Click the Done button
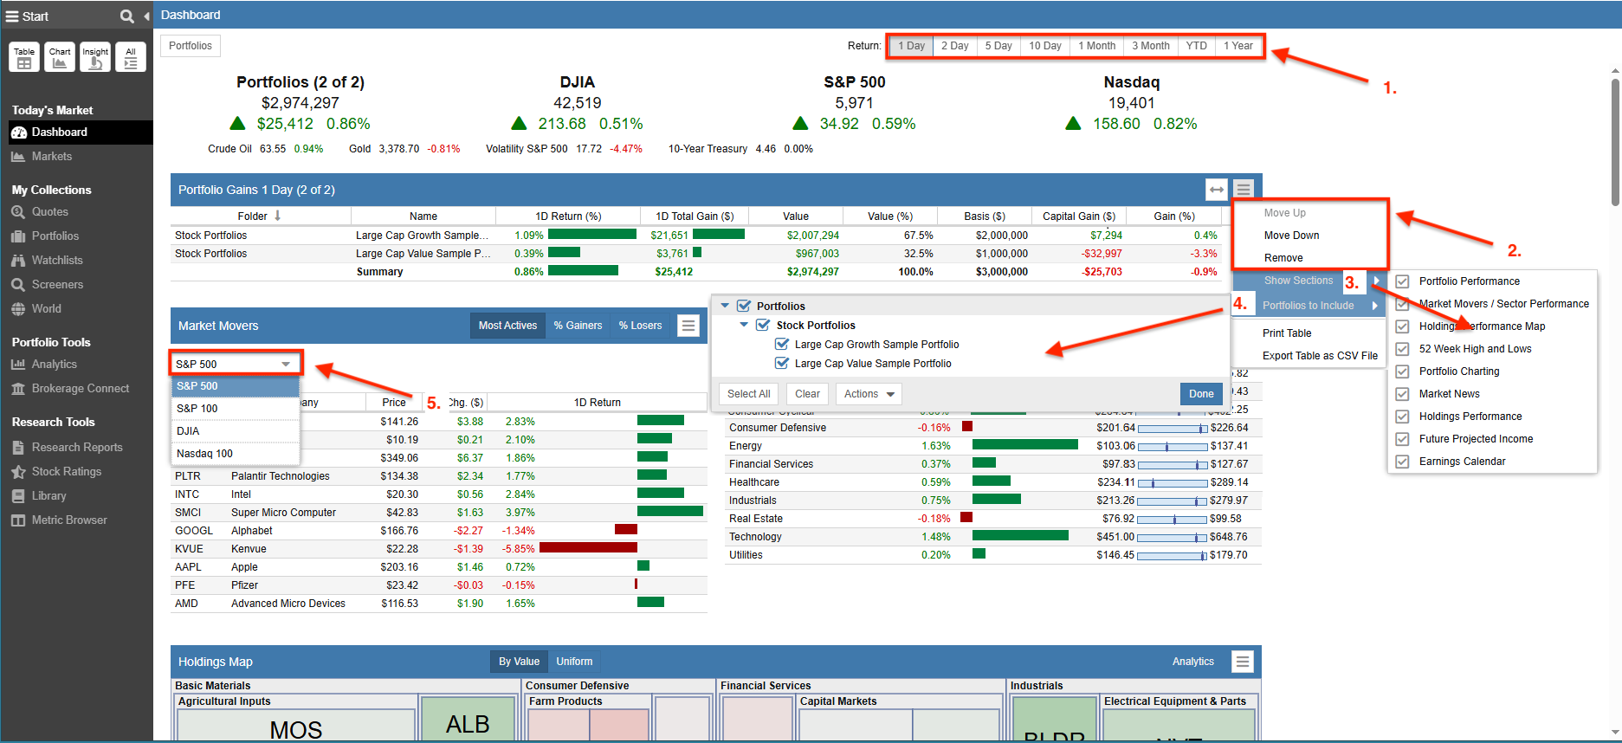Image resolution: width=1622 pixels, height=743 pixels. (x=1201, y=394)
